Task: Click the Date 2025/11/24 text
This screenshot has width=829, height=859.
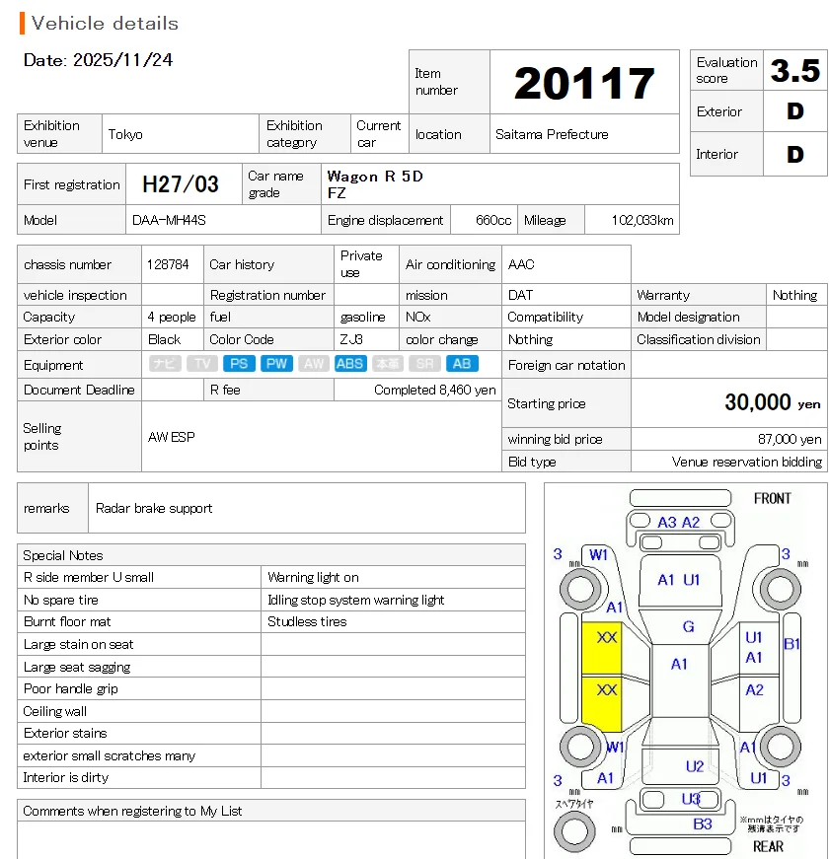Action: click(x=98, y=60)
